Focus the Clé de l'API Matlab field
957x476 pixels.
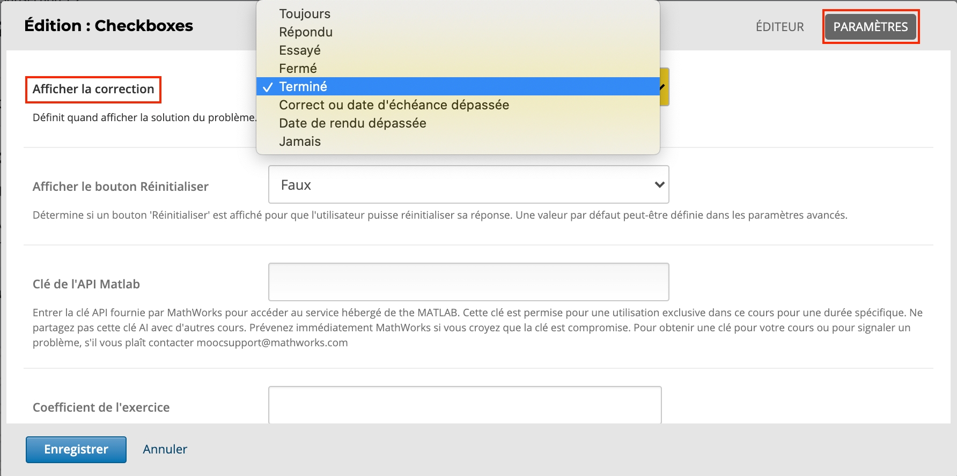click(x=468, y=282)
